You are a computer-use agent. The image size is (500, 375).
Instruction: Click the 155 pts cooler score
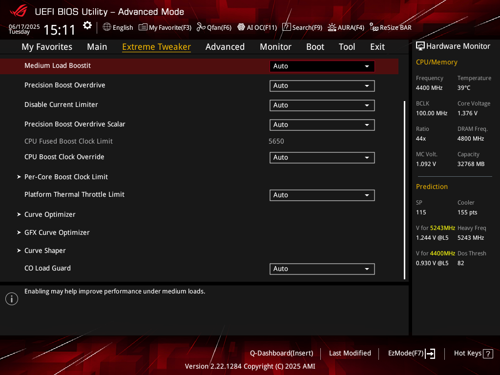click(x=467, y=212)
